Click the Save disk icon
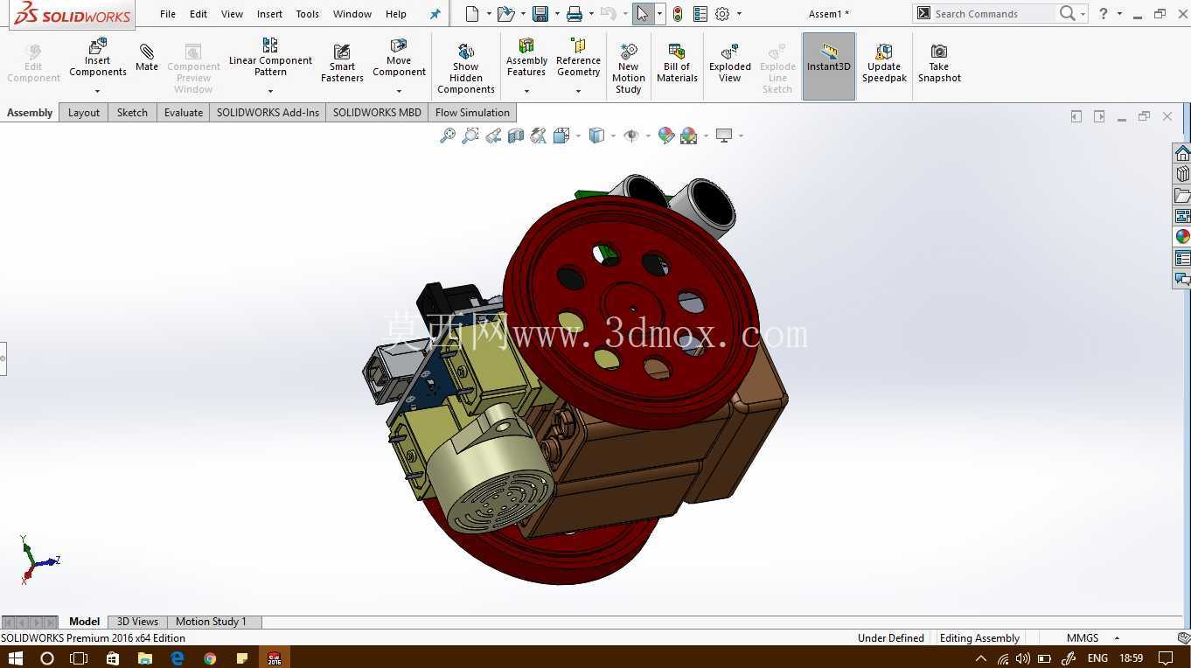This screenshot has height=668, width=1191. [x=540, y=14]
